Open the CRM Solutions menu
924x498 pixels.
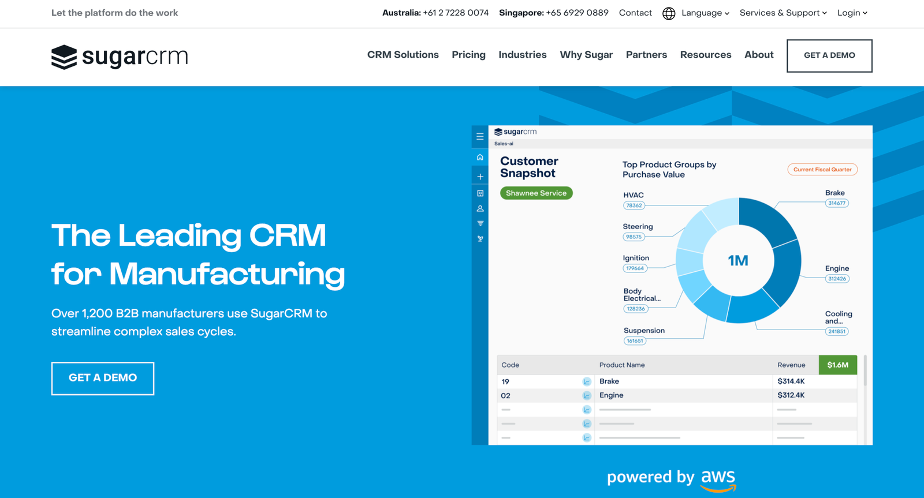click(403, 55)
